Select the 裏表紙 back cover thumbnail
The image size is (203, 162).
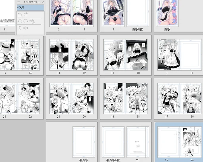tap(84, 142)
